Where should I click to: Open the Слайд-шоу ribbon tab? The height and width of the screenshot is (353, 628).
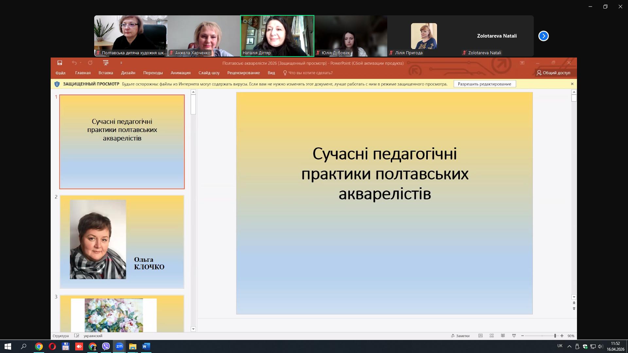tap(209, 73)
